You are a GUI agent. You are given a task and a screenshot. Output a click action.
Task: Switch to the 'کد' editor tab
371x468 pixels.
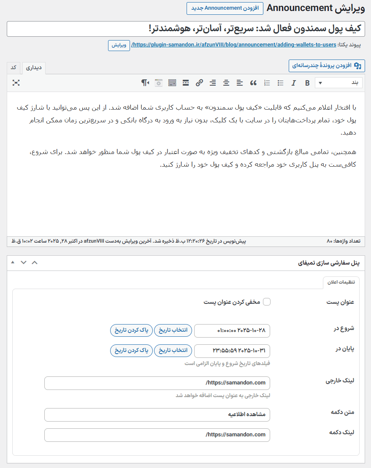click(x=14, y=68)
